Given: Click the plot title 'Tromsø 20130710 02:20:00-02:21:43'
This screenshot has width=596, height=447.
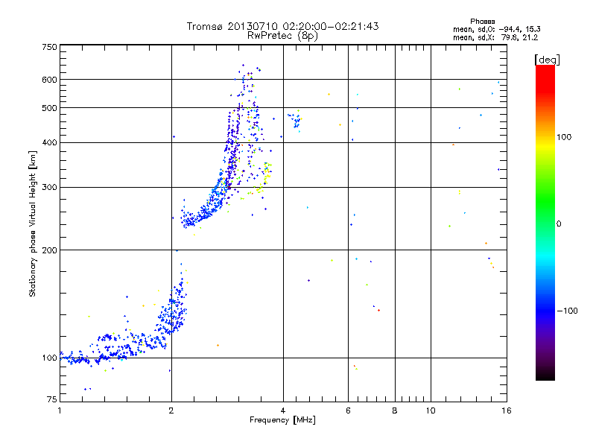Looking at the screenshot, I should coord(282,26).
